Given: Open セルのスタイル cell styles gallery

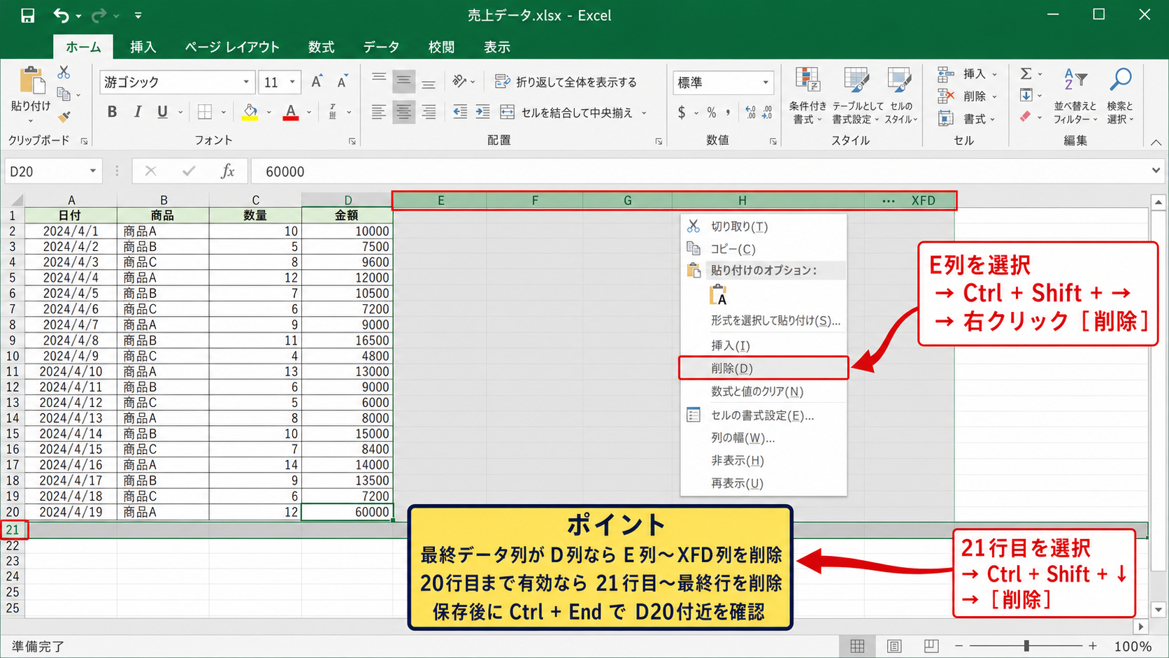Looking at the screenshot, I should tap(901, 96).
